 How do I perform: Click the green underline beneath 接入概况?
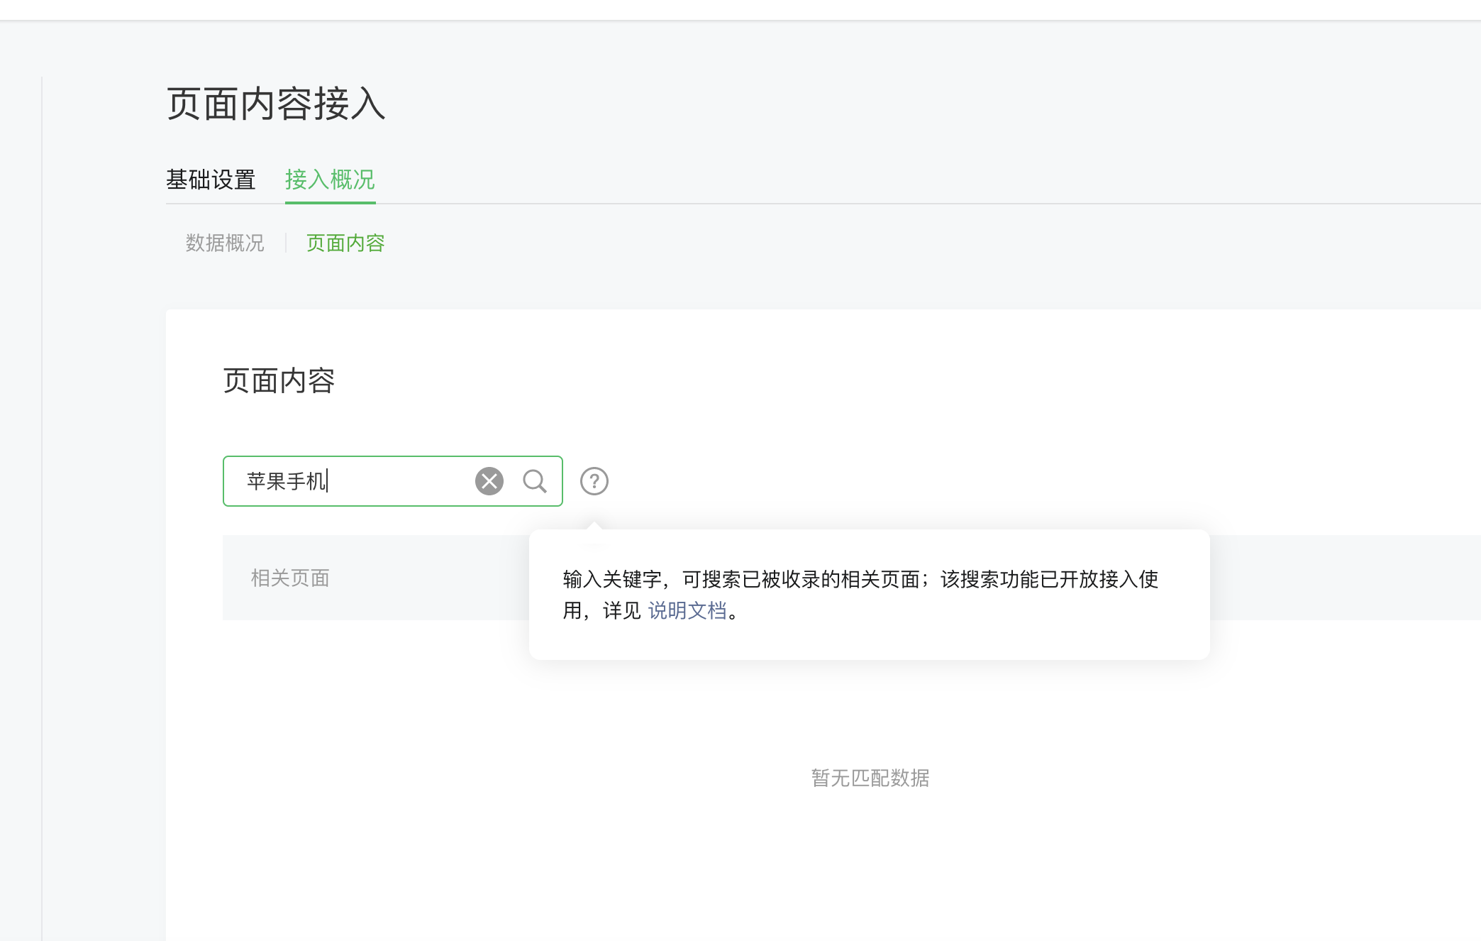tap(330, 202)
